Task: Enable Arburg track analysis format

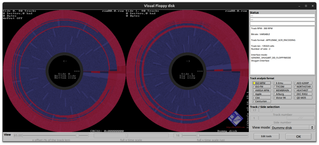Action: coord(282,94)
